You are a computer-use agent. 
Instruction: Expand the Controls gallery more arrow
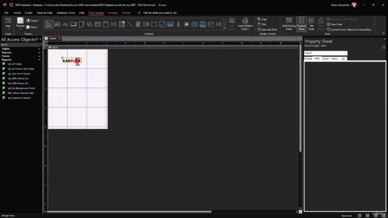tap(225, 28)
